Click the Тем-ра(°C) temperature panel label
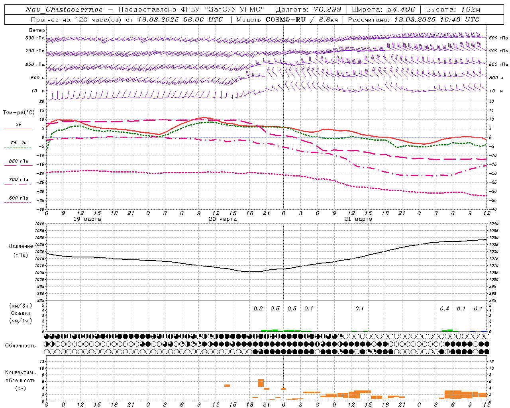This screenshot has width=510, height=408. (19, 113)
